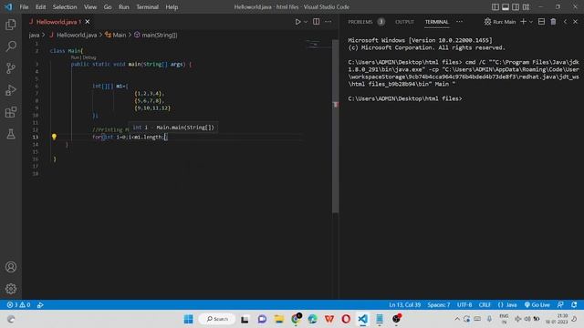
Task: Open the File menu
Action: 24,6
